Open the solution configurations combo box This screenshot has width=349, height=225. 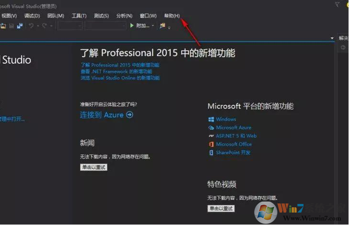click(70, 26)
